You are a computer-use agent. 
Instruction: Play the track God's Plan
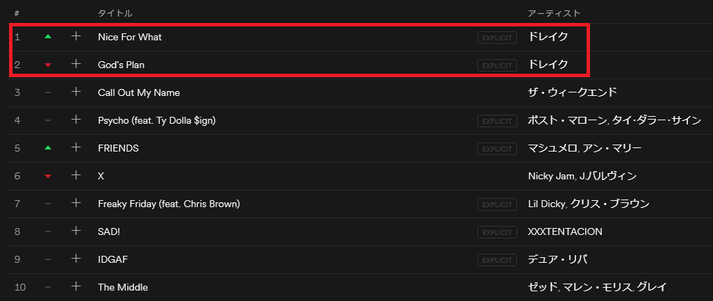click(x=121, y=65)
